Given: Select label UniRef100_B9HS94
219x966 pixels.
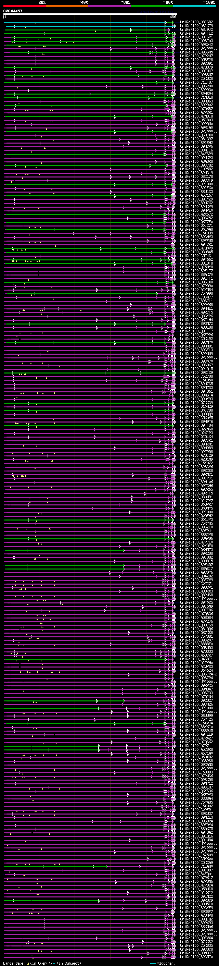Looking at the screenshot, I should [x=196, y=94].
